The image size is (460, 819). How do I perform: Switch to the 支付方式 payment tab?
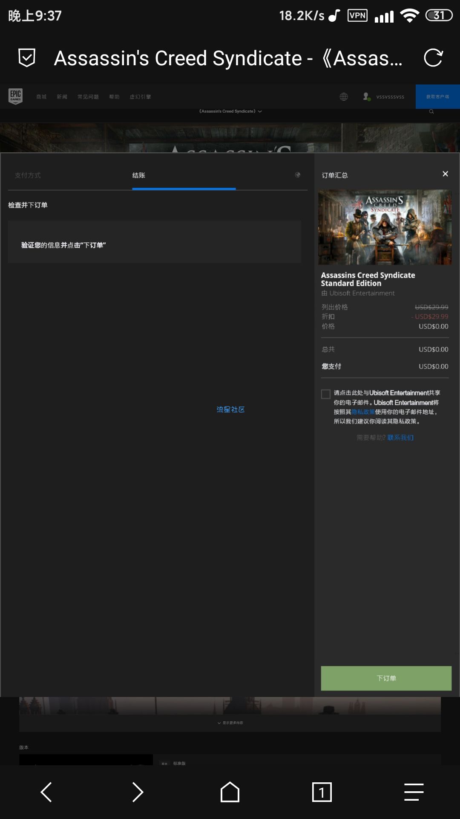coord(28,175)
